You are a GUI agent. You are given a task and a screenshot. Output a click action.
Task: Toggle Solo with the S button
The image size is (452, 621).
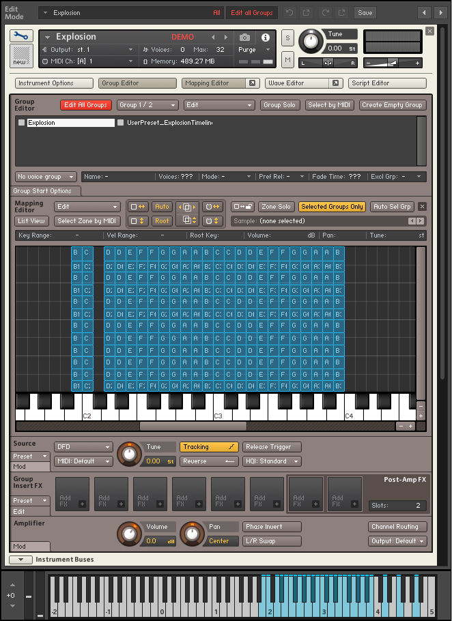pyautogui.click(x=287, y=38)
